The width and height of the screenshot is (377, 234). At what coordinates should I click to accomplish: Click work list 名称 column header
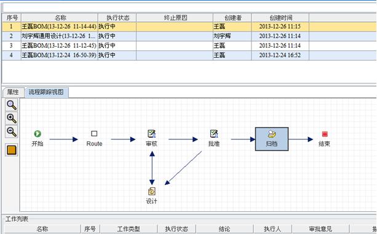(x=42, y=228)
